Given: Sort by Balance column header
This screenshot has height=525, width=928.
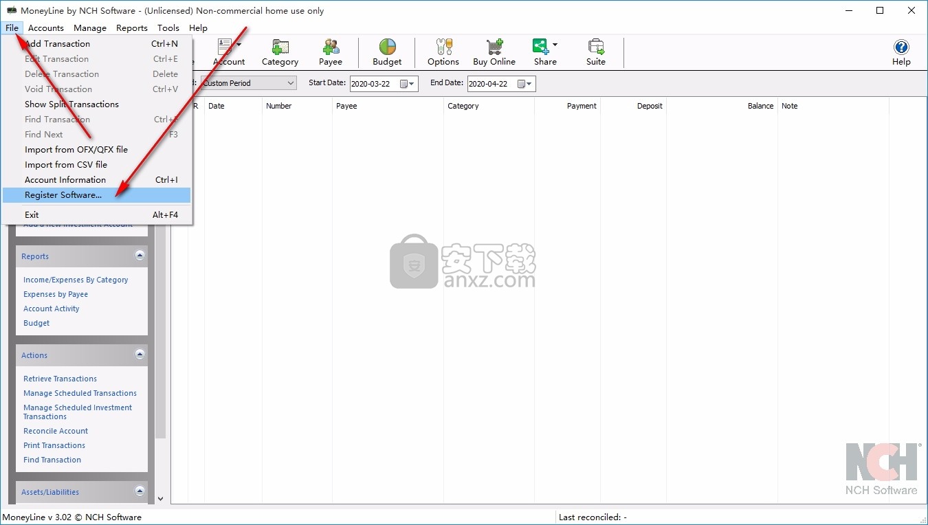Looking at the screenshot, I should pos(722,106).
